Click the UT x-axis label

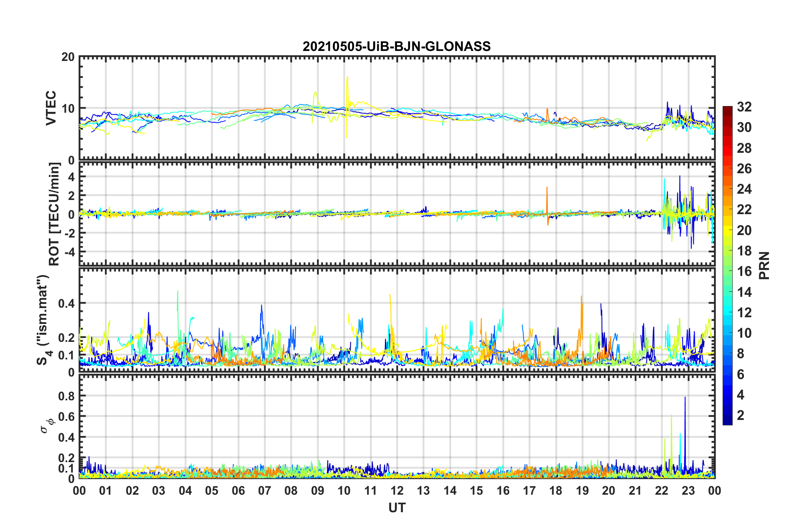tap(397, 508)
